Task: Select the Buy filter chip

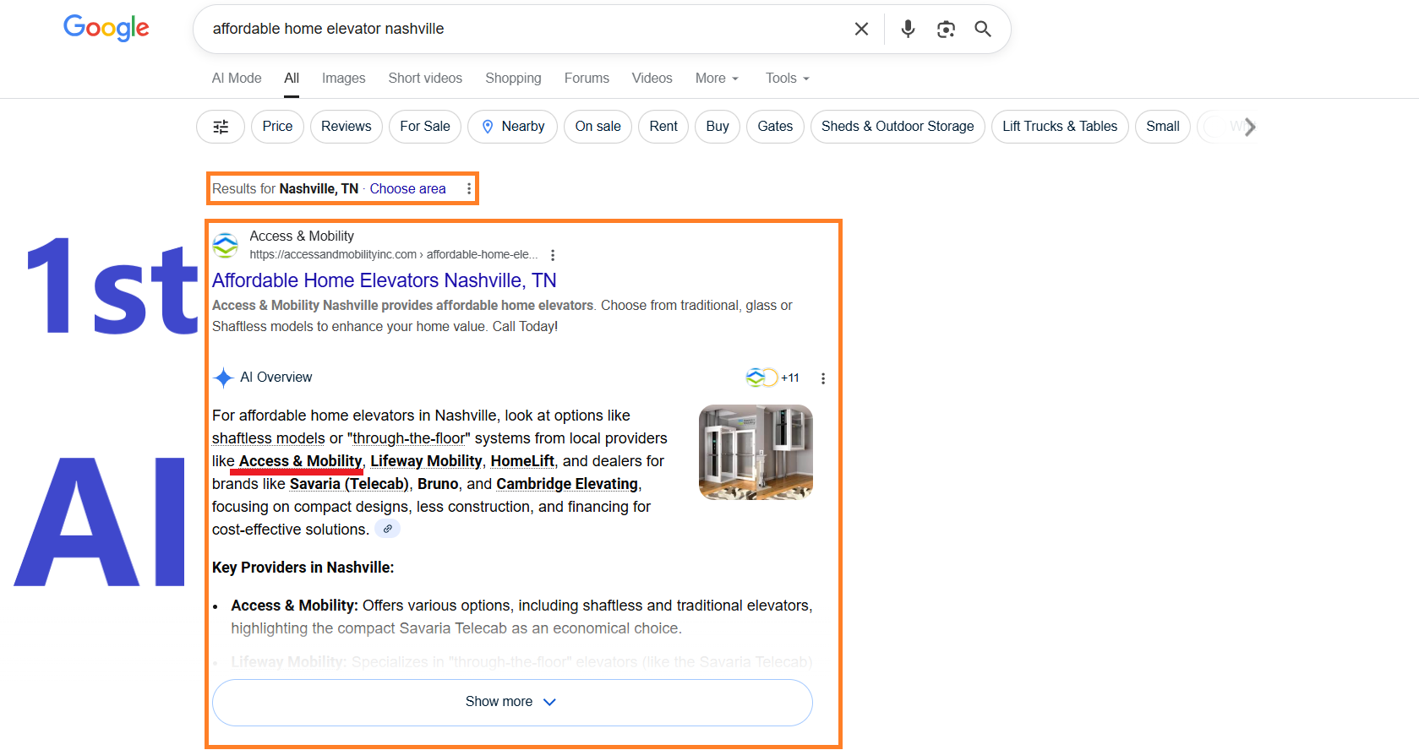Action: (718, 127)
